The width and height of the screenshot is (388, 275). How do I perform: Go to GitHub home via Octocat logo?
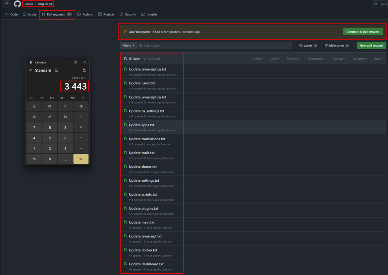(17, 4)
